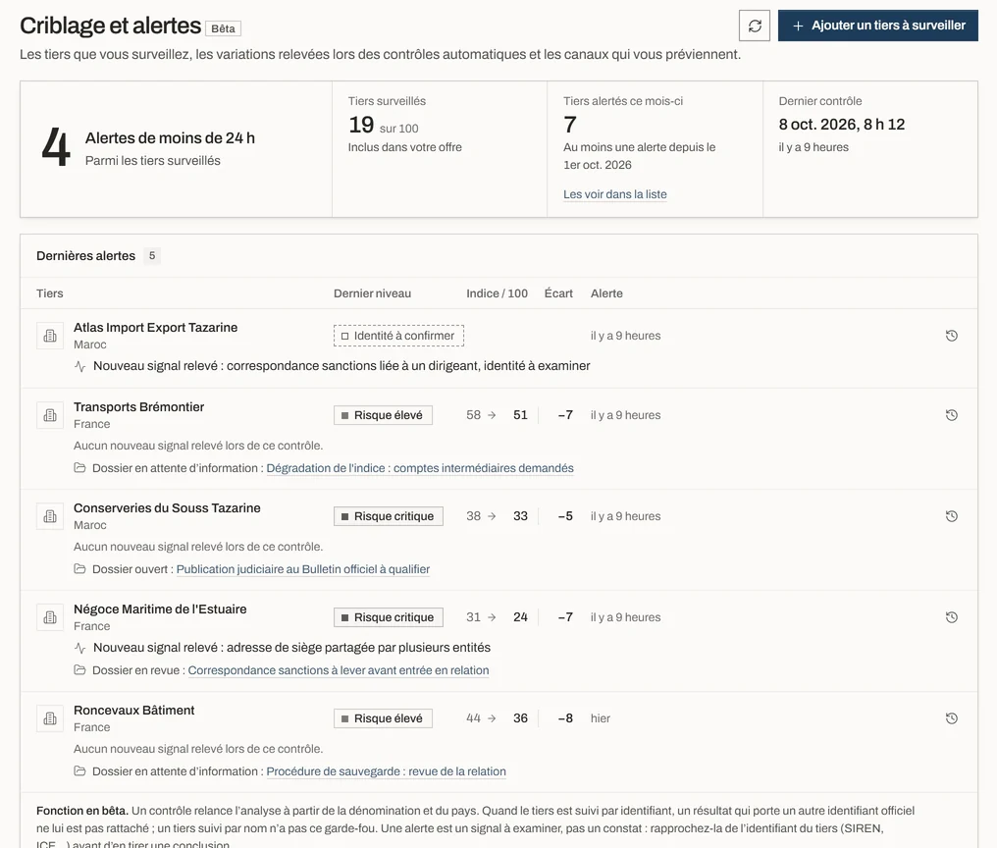
Task: Click the '19 sur 100' monitored count
Action: 383,126
